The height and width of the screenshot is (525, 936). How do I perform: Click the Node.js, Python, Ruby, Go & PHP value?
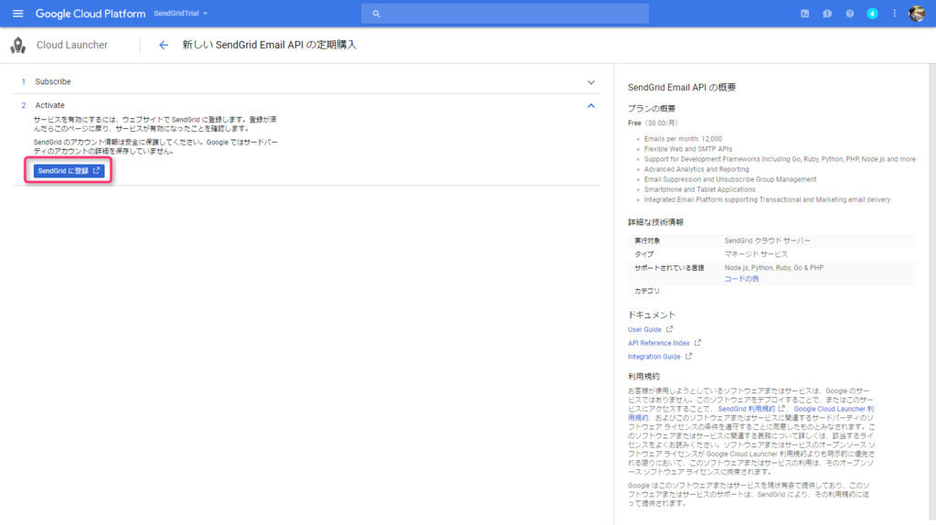click(x=773, y=268)
